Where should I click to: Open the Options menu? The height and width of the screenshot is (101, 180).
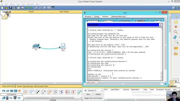click(x=12, y=4)
